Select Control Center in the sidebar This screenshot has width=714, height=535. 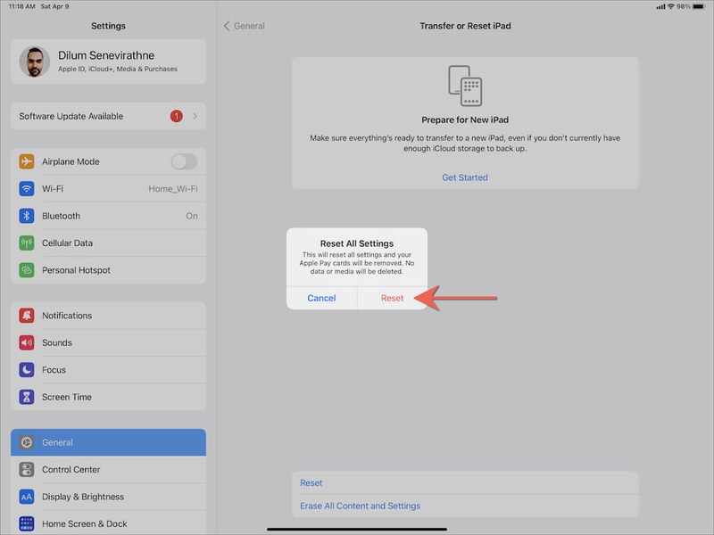(x=108, y=470)
